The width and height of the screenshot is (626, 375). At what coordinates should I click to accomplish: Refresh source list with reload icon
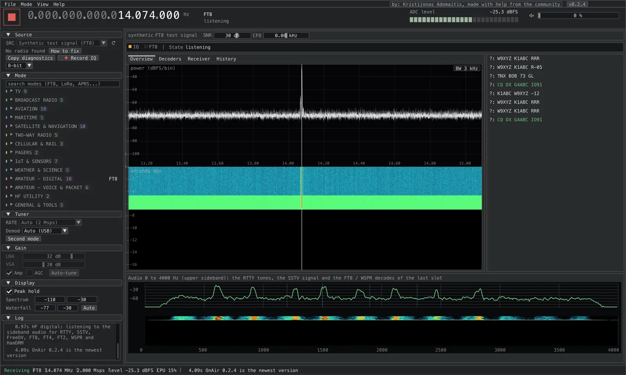[113, 43]
